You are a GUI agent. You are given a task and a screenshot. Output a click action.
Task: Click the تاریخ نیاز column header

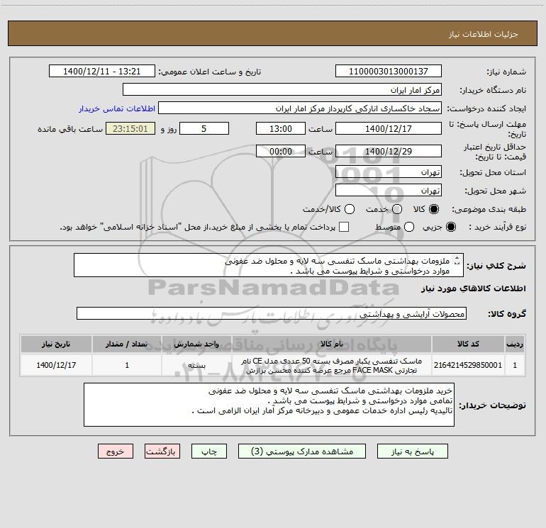click(56, 344)
